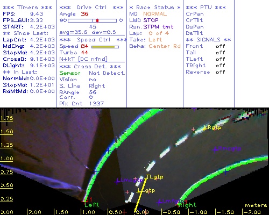The width and height of the screenshot is (269, 215).
Task: Click the yellow Speed progress bar
Action: (105, 47)
